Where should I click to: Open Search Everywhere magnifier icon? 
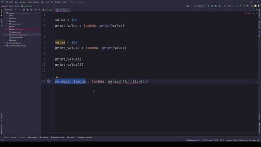[x=252, y=6]
